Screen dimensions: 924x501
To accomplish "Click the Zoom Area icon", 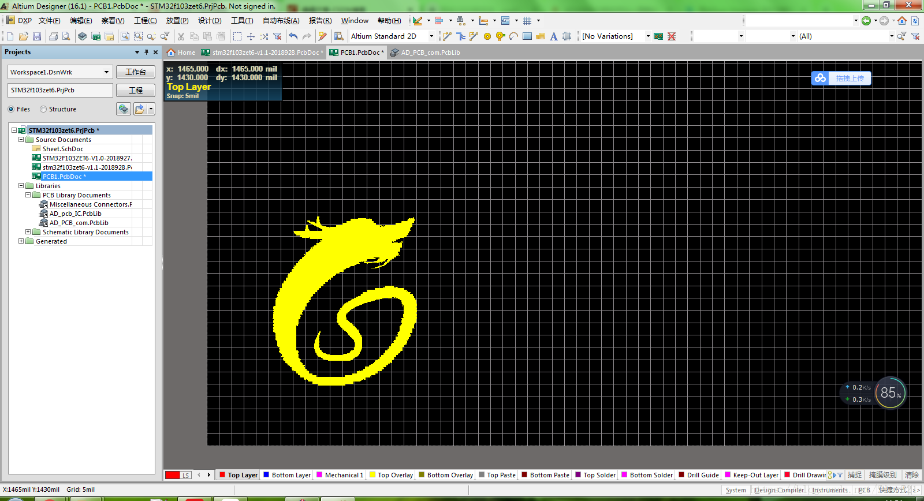I will coord(138,36).
